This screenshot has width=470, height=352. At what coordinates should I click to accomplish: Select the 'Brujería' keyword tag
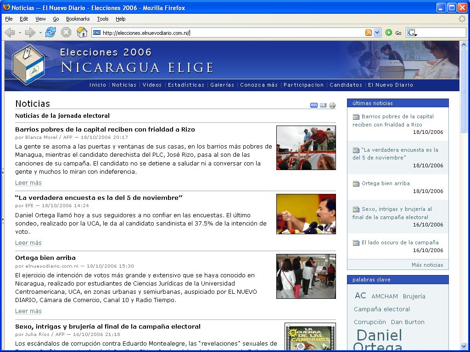(x=414, y=297)
